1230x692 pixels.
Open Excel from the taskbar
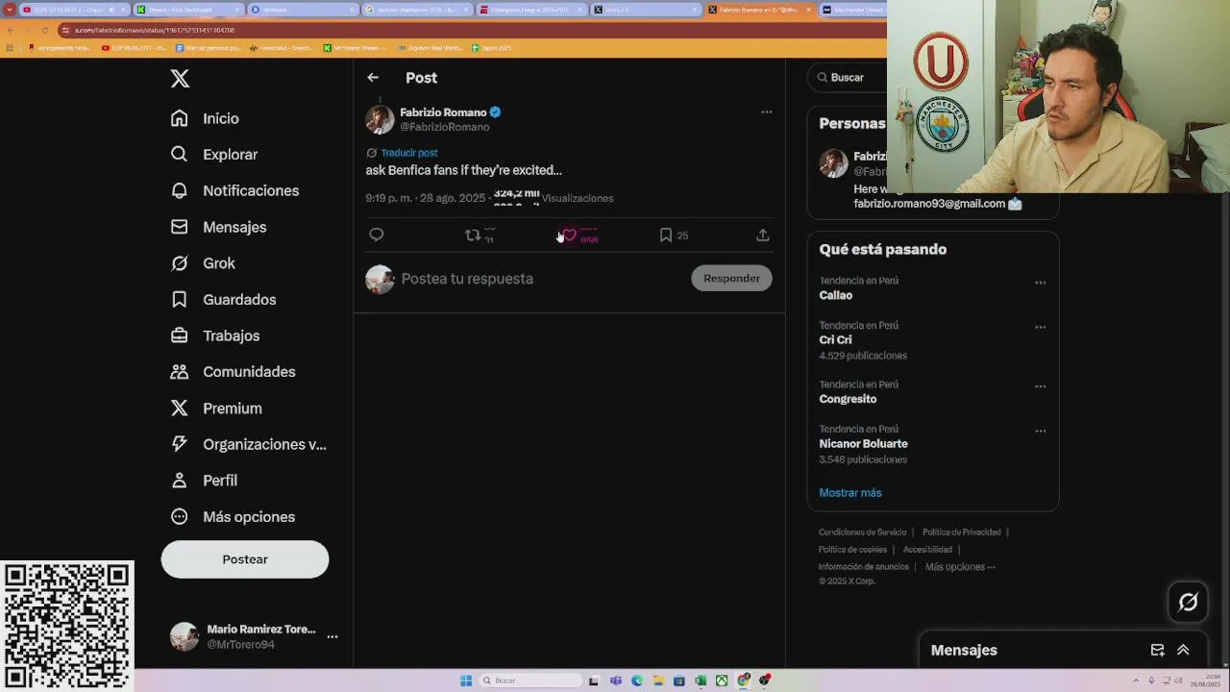701,680
